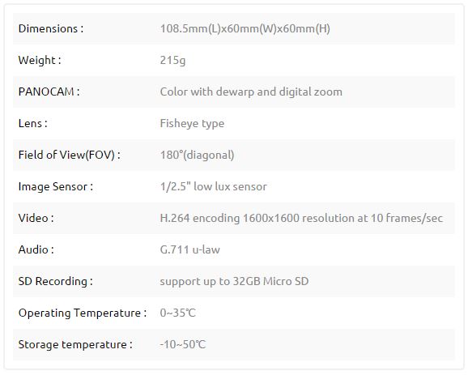468x375 pixels.
Task: Select support up to 32GB Micro SD text
Action: [234, 282]
